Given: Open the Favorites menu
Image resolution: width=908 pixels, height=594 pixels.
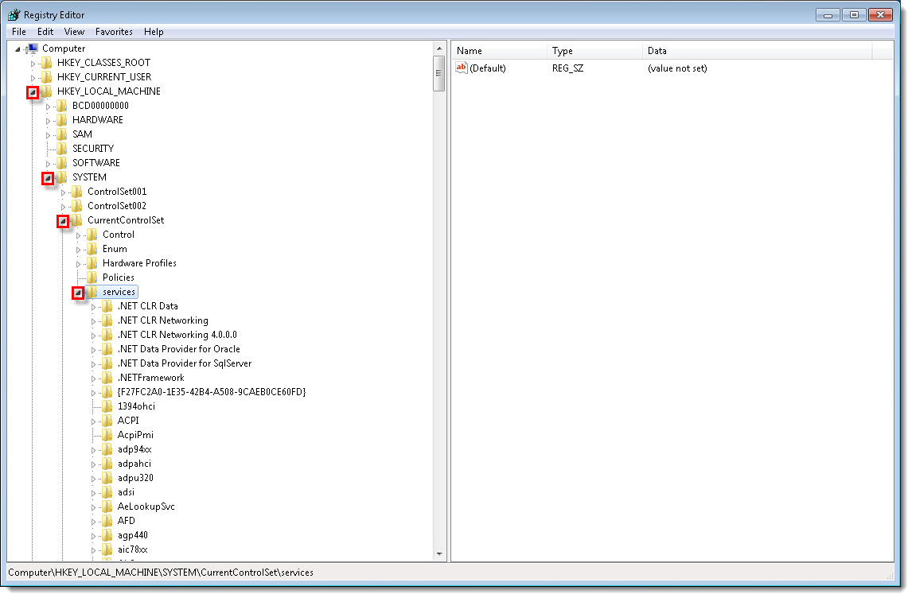Looking at the screenshot, I should pos(113,32).
